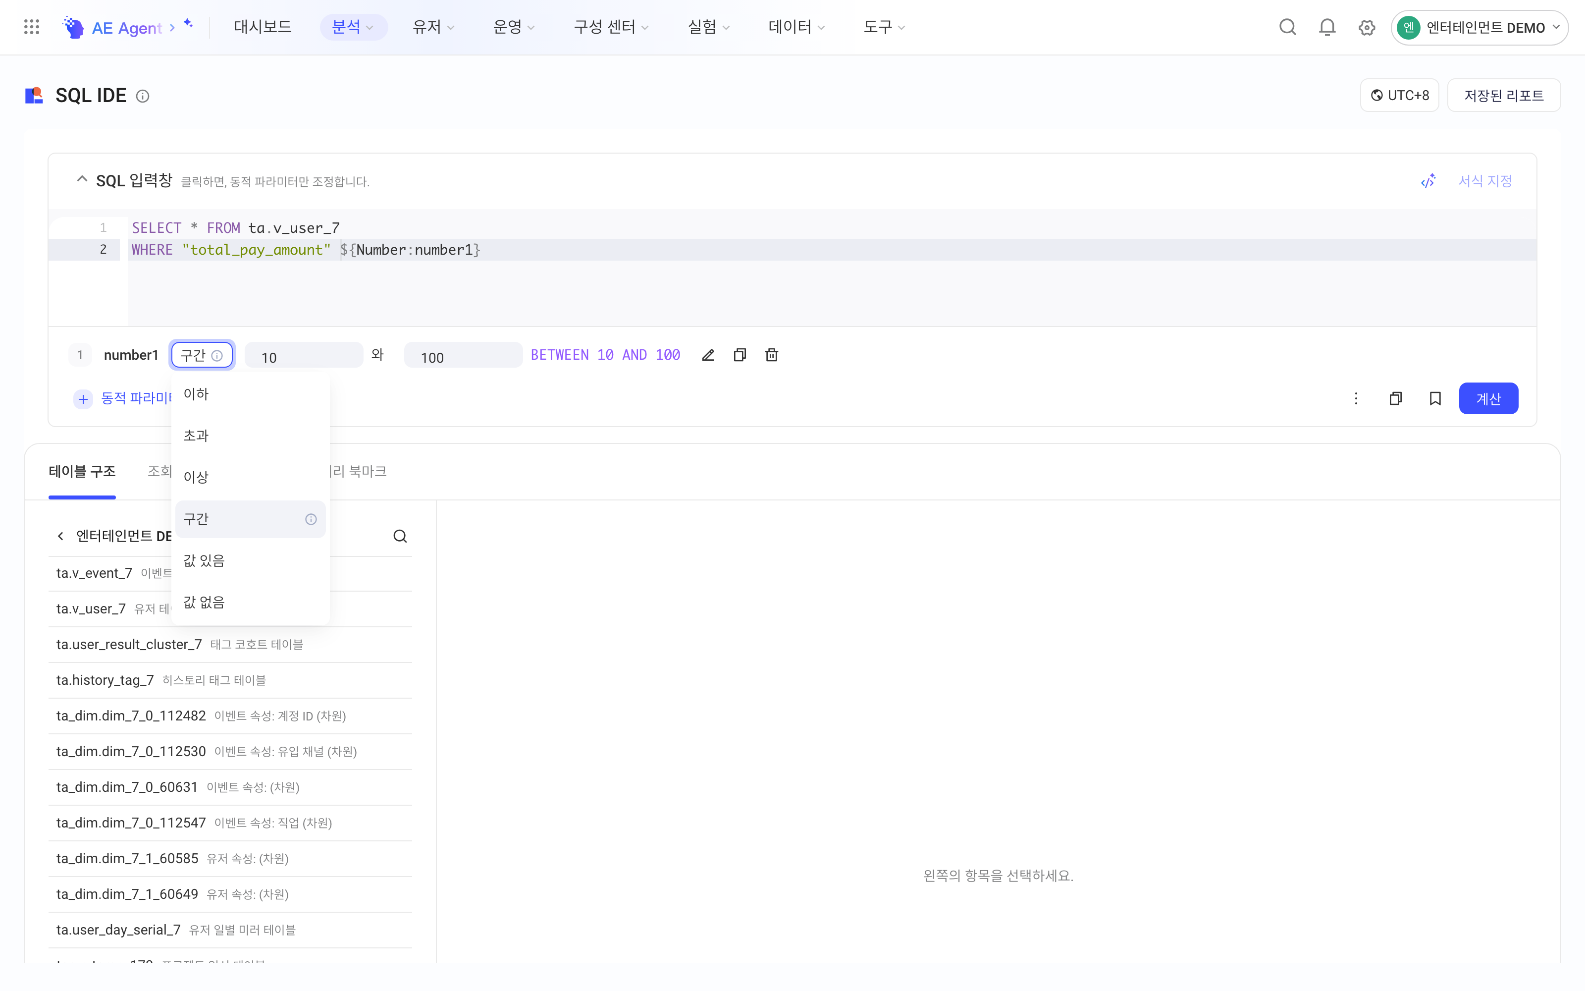
Task: Open the 분석 dropdown menu
Action: [x=354, y=27]
